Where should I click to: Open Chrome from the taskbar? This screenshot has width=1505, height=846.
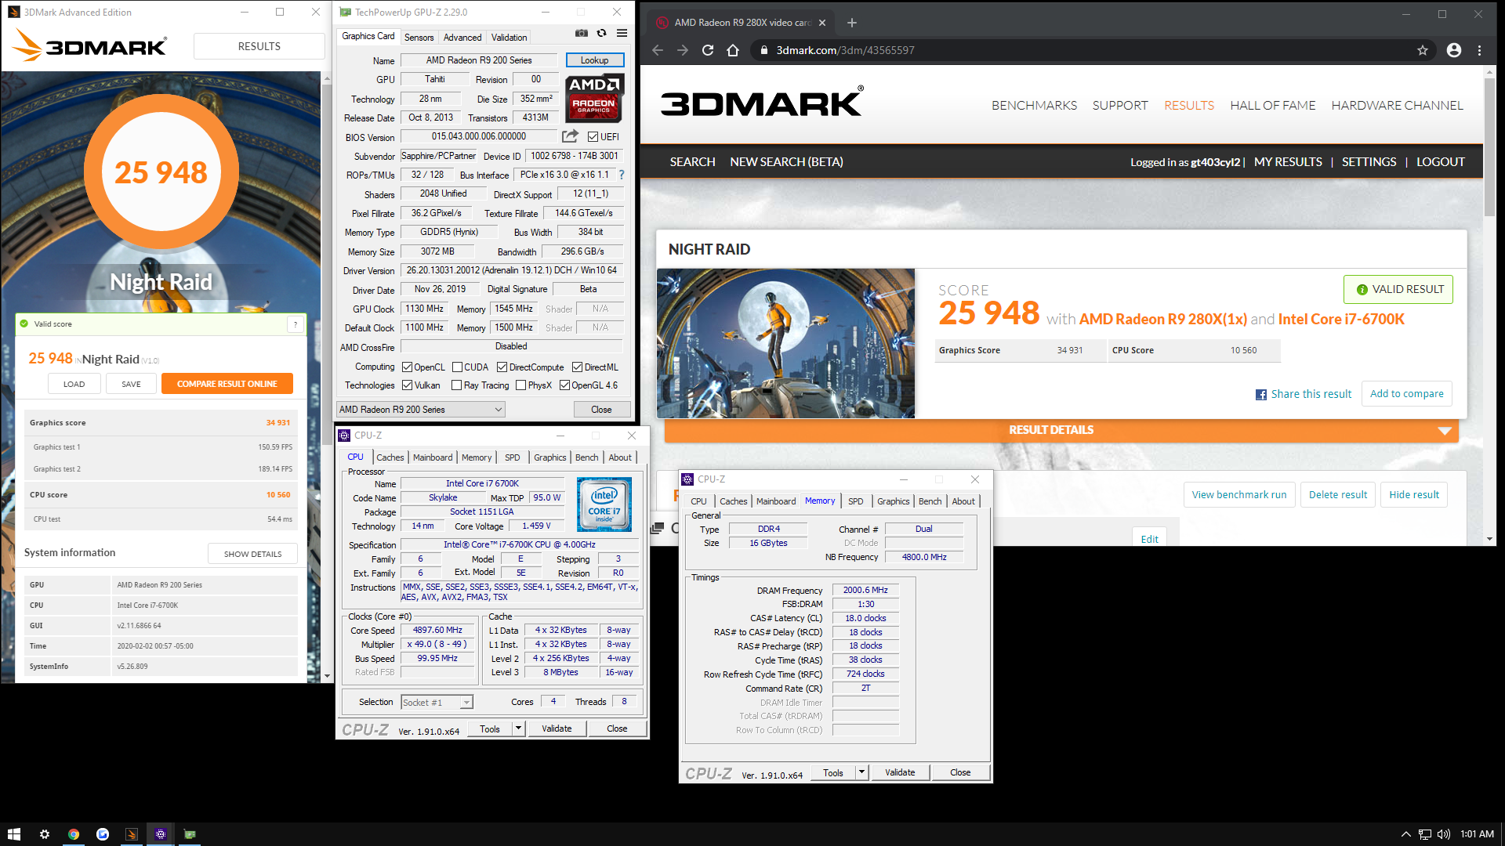74,834
